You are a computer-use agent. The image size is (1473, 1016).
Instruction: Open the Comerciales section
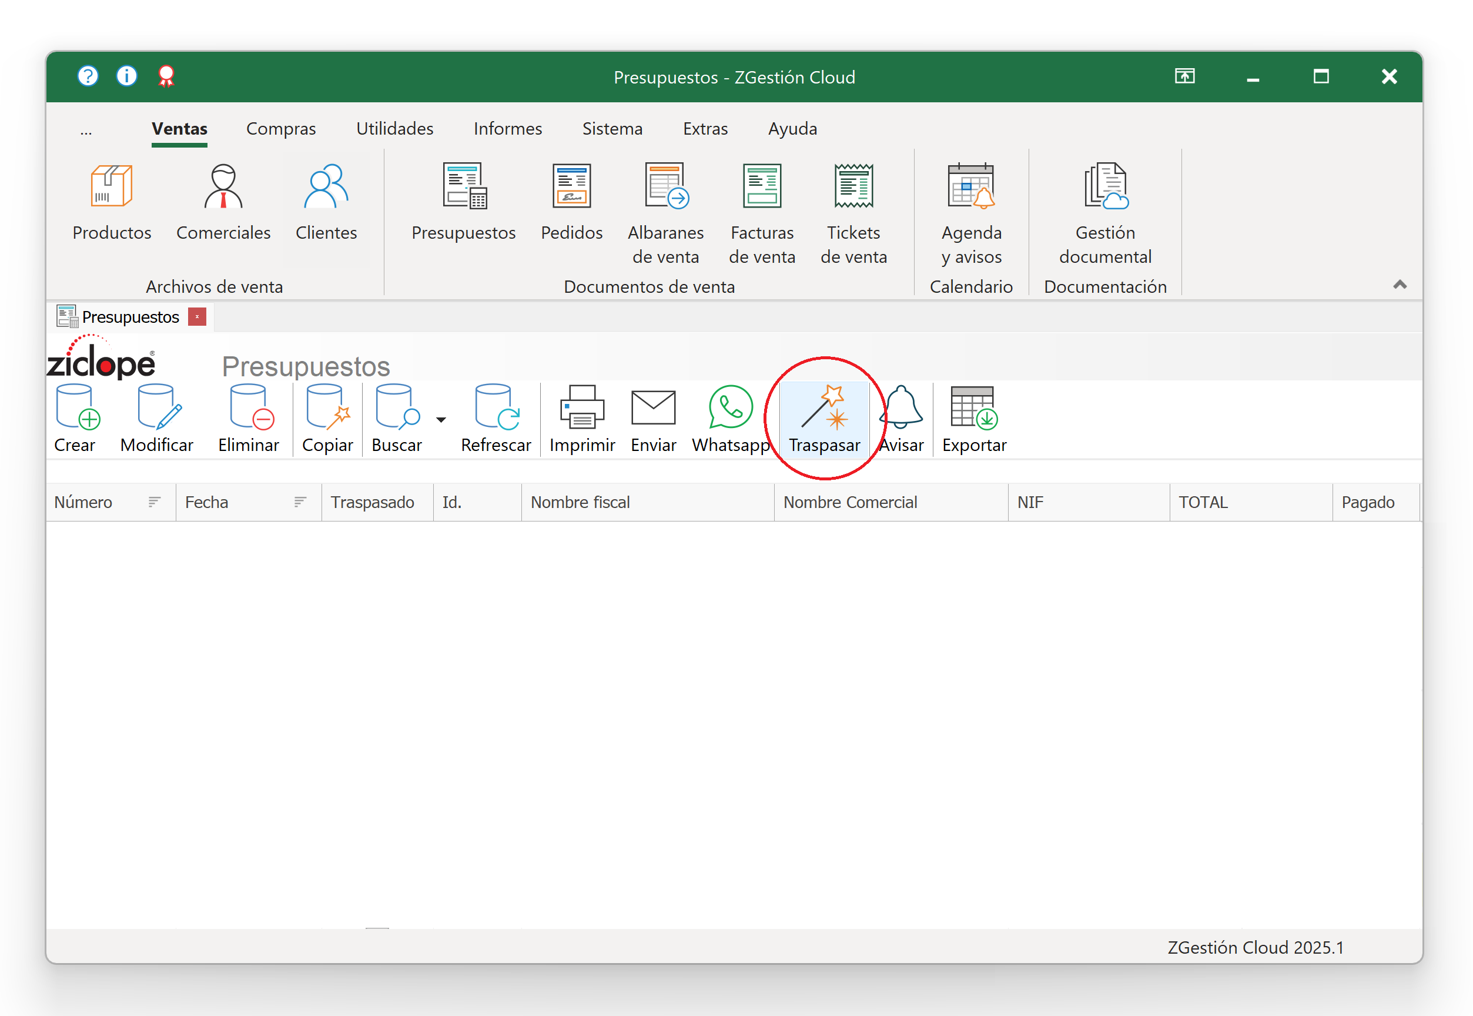223,203
